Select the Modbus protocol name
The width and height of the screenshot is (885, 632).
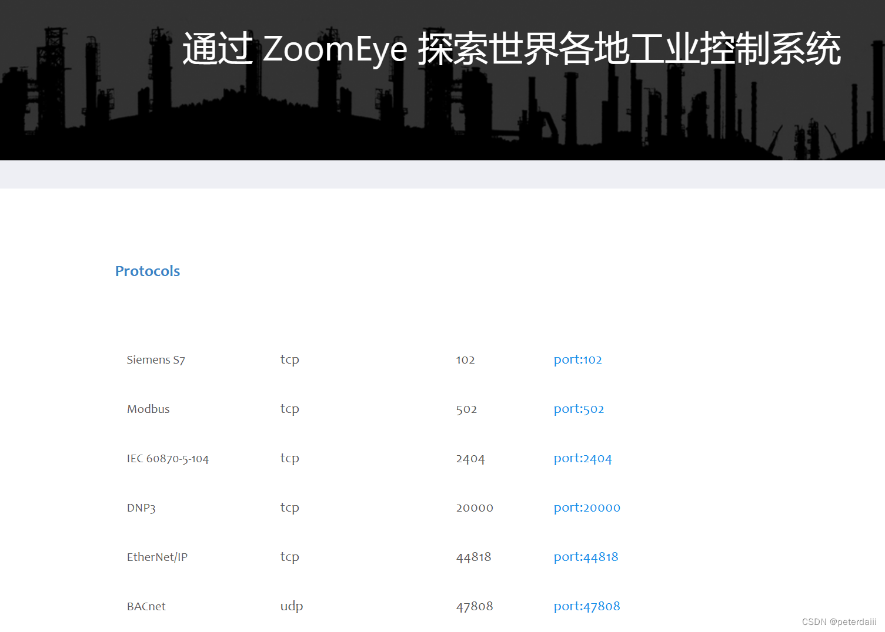click(148, 409)
